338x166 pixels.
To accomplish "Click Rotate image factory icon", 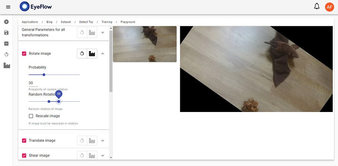I will click(x=92, y=54).
